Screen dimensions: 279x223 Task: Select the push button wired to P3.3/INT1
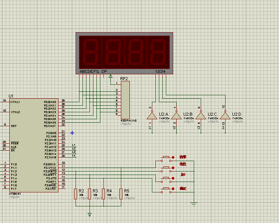(x=166, y=180)
